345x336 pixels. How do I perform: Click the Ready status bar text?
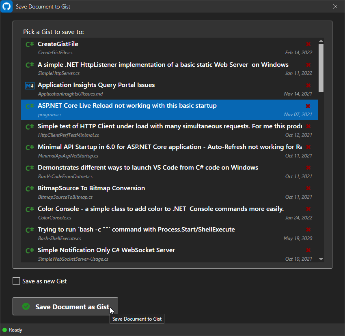[x=15, y=330]
